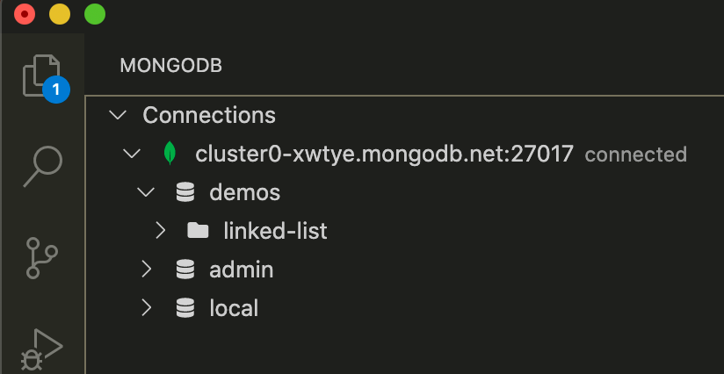Open the Search view magnifier icon

[x=43, y=167]
